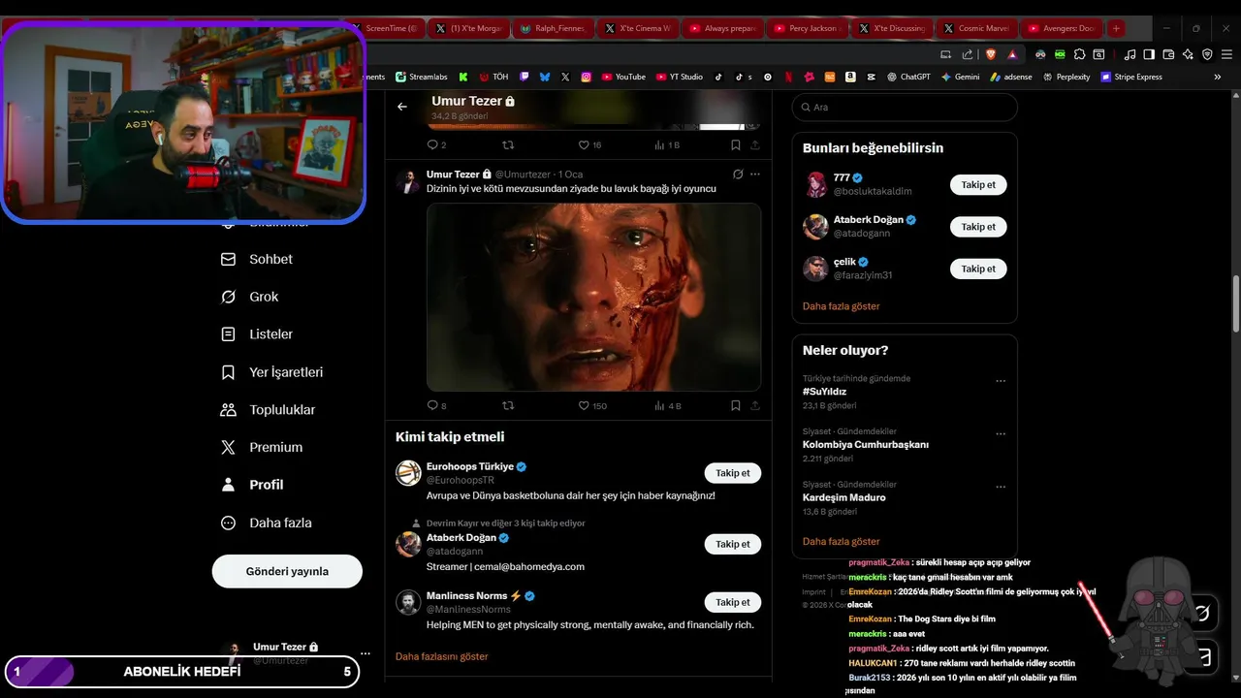1241x698 pixels.
Task: Click Daha fazlasını göster link
Action: tap(442, 656)
